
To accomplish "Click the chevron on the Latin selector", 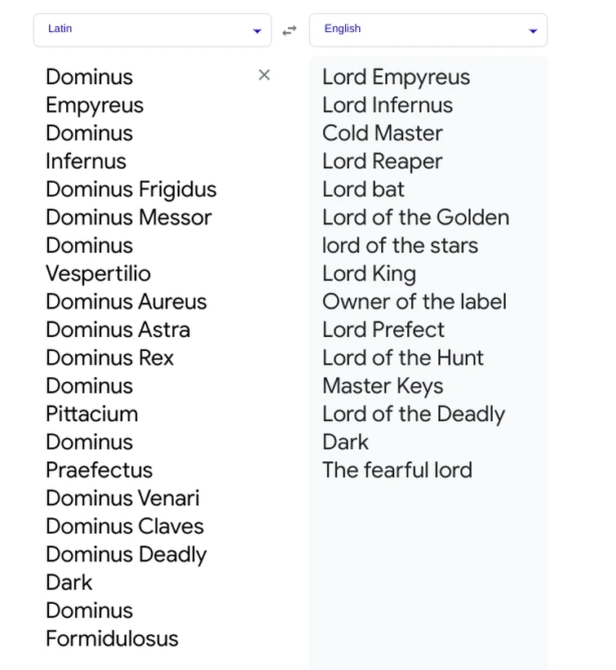I will tap(257, 29).
